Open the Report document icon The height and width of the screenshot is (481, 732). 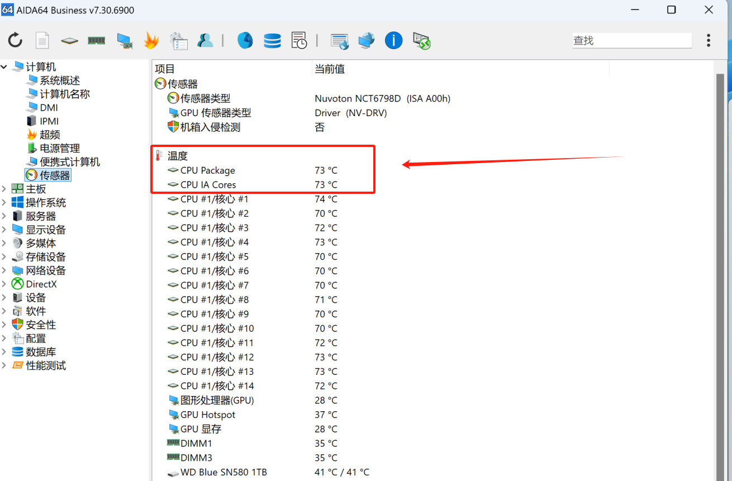[42, 40]
